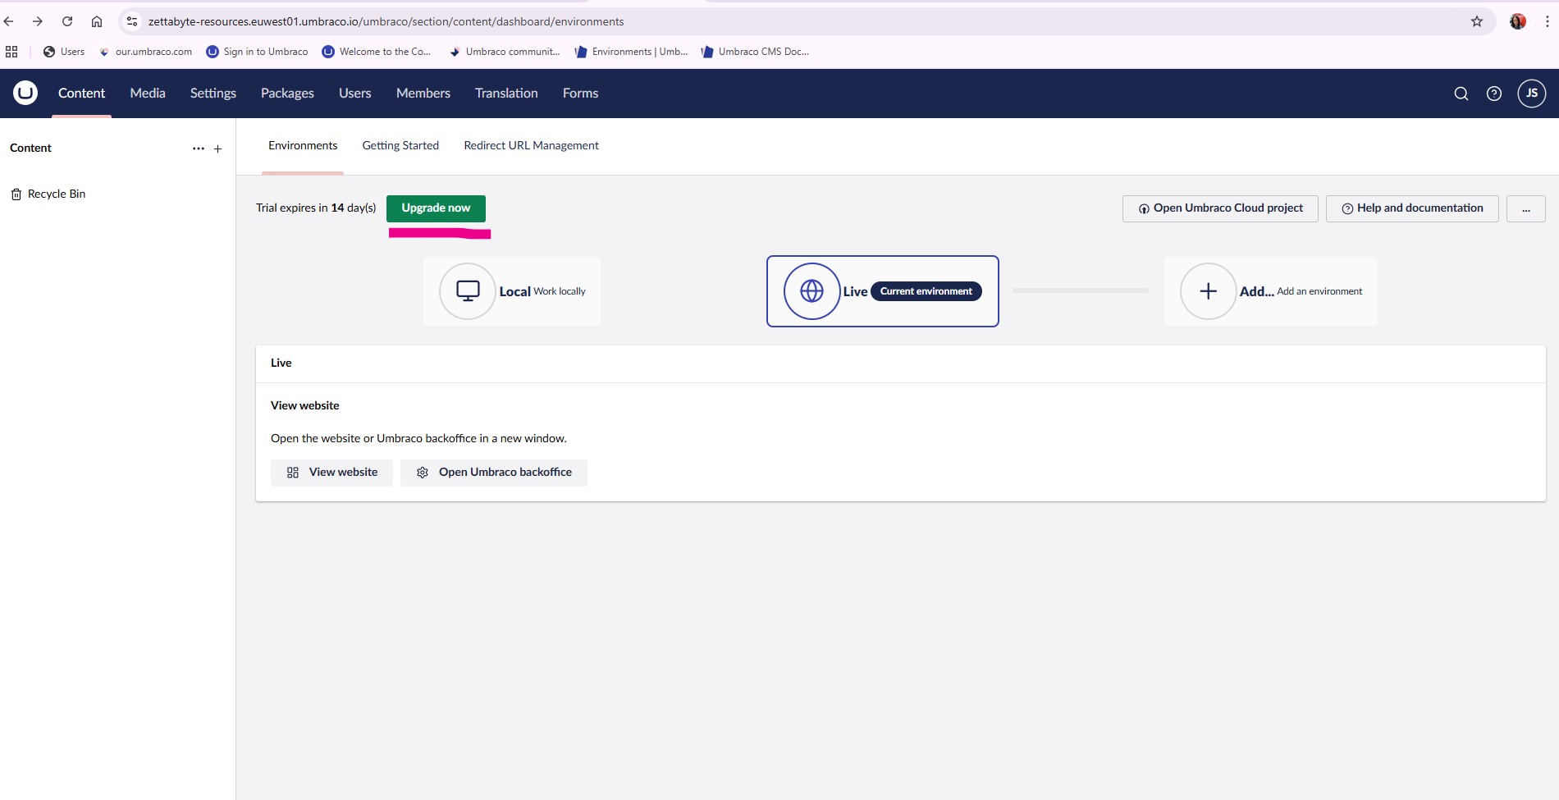The width and height of the screenshot is (1559, 800).
Task: Open the more options ellipsis button
Action: [x=1526, y=208]
